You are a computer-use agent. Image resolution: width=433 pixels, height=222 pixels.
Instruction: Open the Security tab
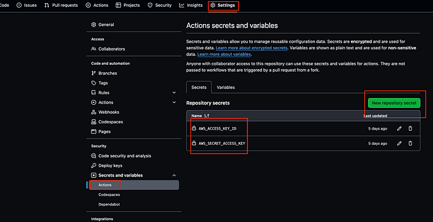coord(160,5)
